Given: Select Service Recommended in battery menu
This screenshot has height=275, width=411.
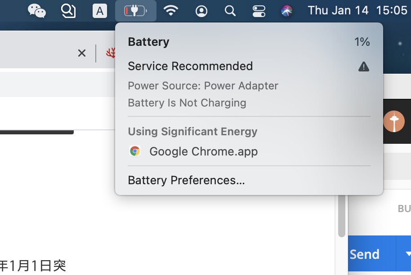Looking at the screenshot, I should [190, 66].
